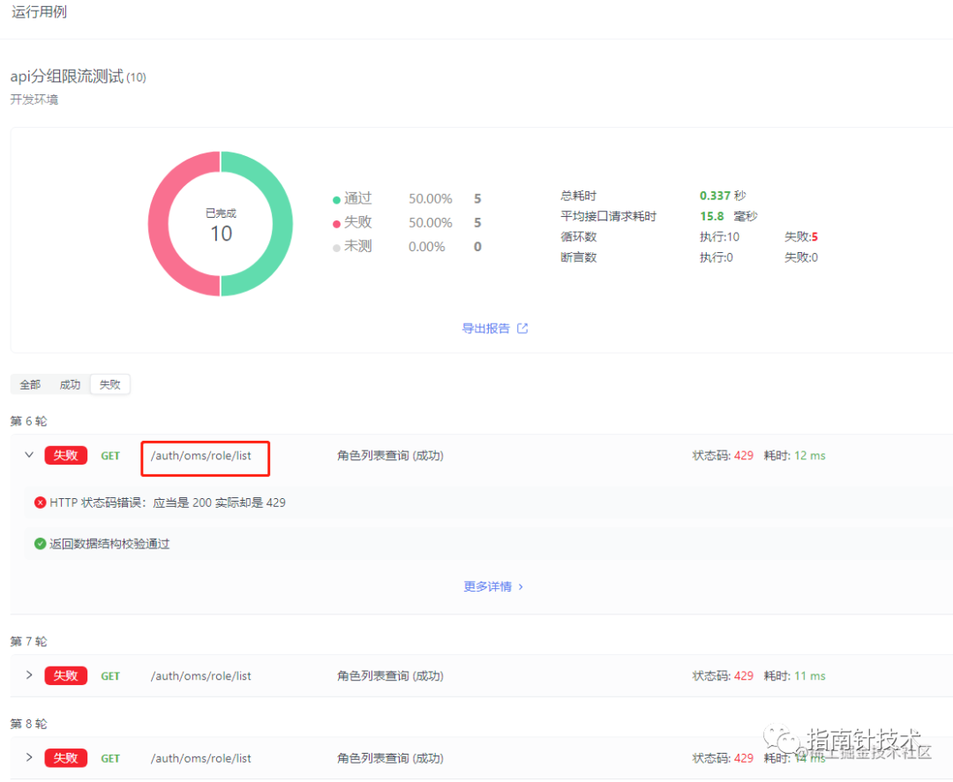Switch to the 成功 filter tab
Screen dimensions: 953x782
[70, 384]
